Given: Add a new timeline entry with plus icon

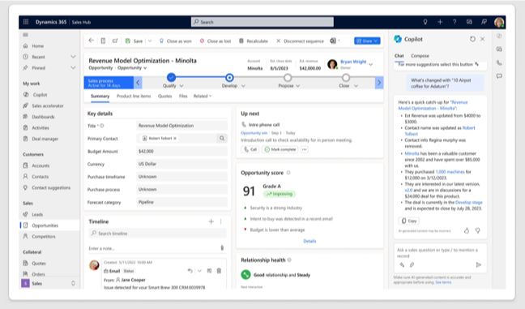Looking at the screenshot, I should [x=211, y=221].
